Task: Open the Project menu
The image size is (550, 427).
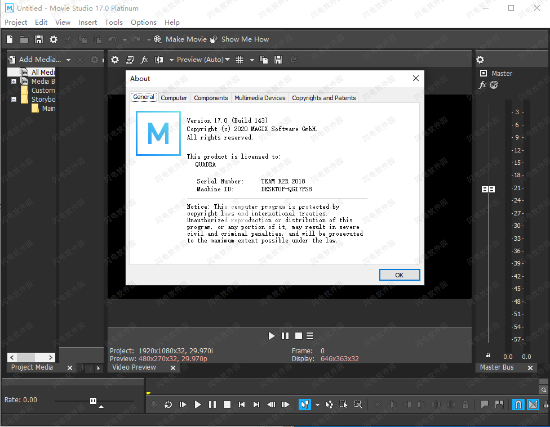Action: point(16,23)
